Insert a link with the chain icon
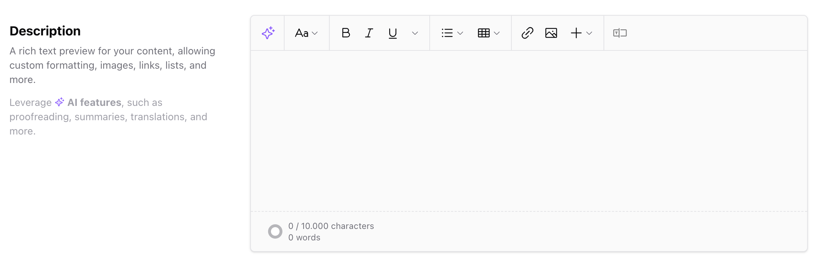Image resolution: width=825 pixels, height=269 pixels. pyautogui.click(x=528, y=33)
